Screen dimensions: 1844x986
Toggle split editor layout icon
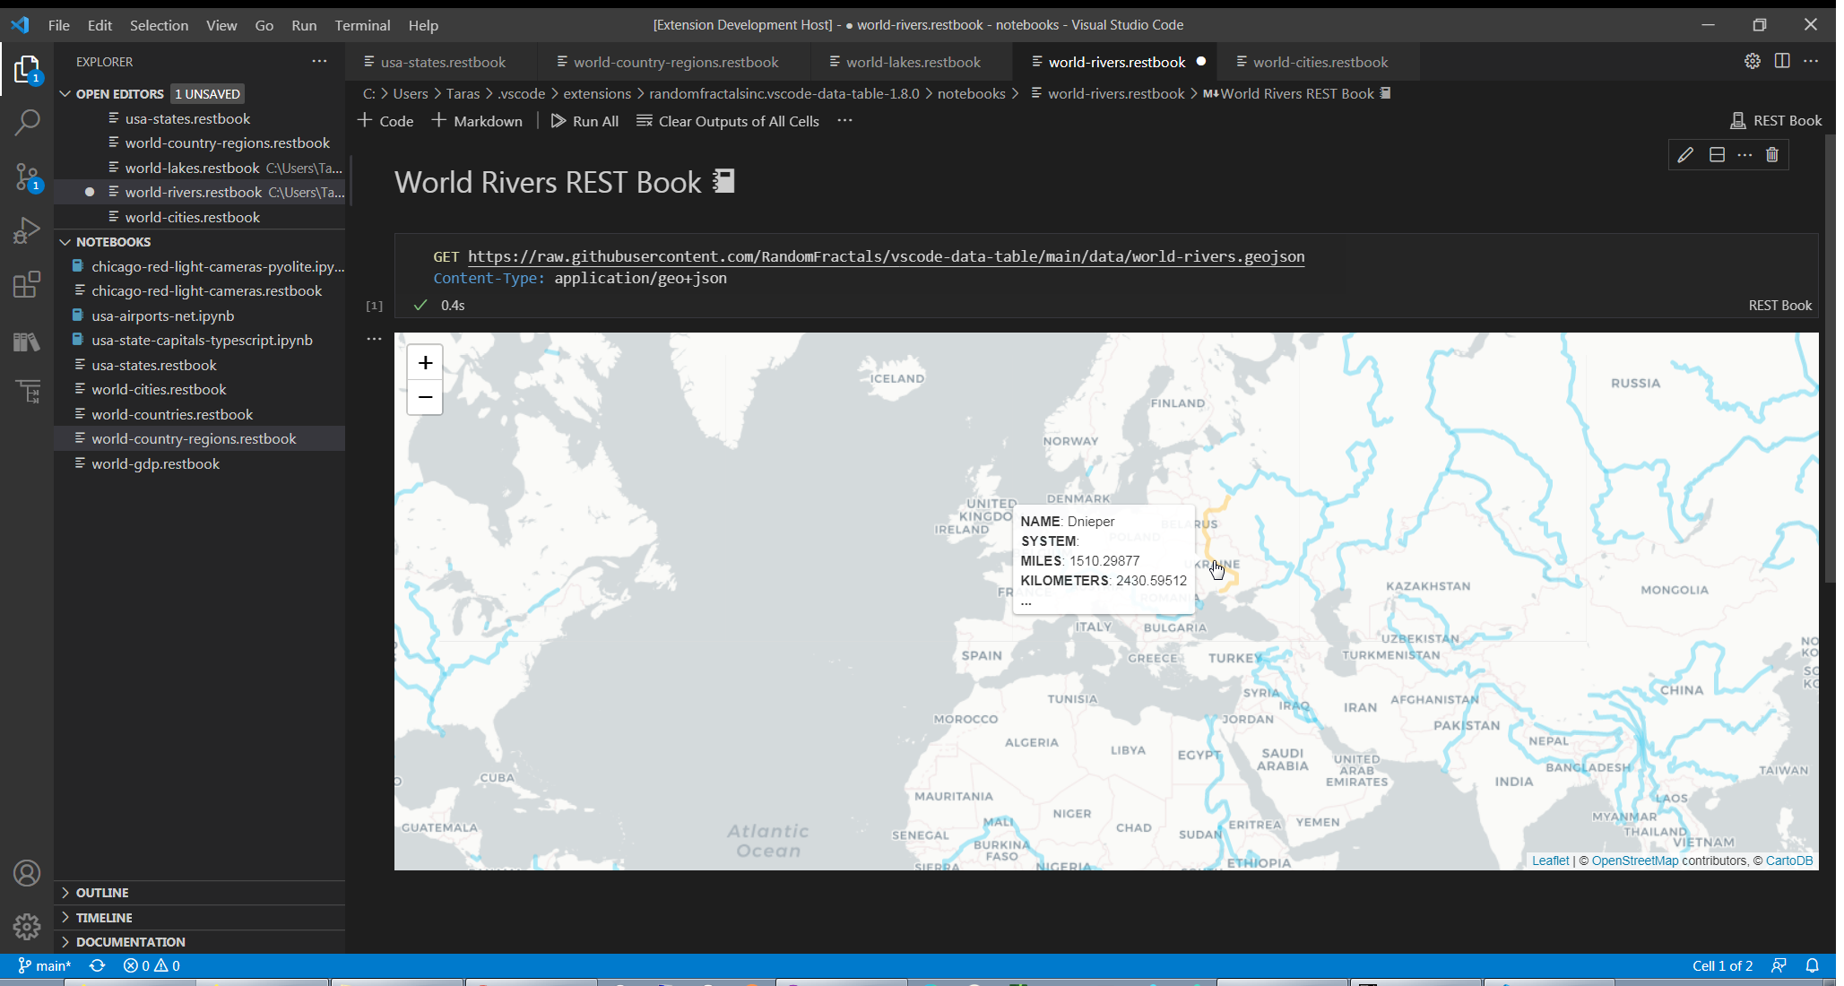coord(1782,61)
